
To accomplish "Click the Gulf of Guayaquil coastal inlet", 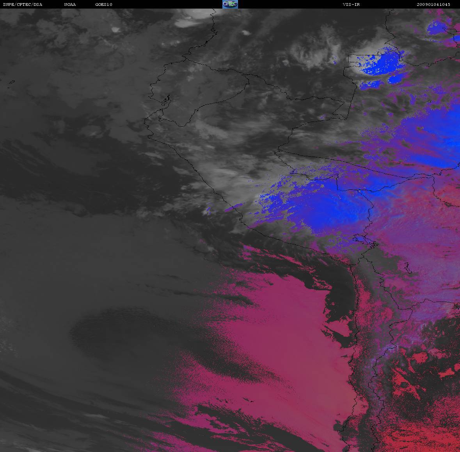I will pyautogui.click(x=167, y=100).
